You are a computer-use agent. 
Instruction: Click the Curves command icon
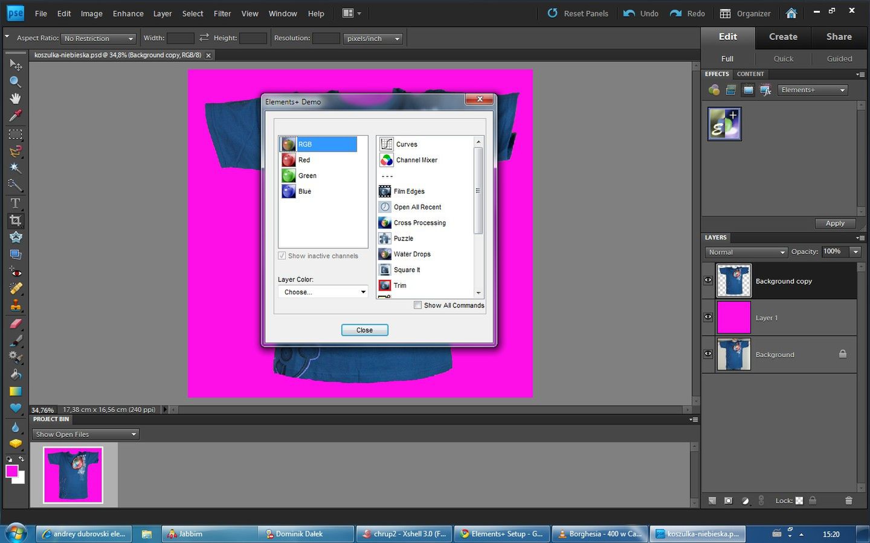(386, 144)
